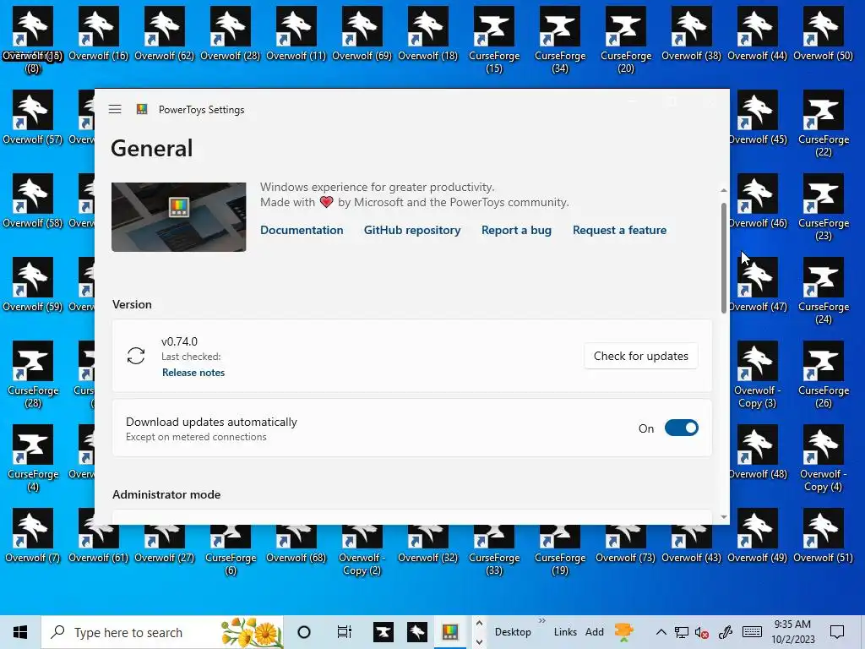Expand the Desktop toolbar overflow chevron
This screenshot has height=649, width=865.
coord(541,621)
